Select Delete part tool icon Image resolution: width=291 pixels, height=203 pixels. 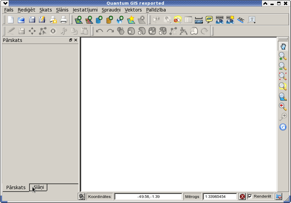[163, 31]
